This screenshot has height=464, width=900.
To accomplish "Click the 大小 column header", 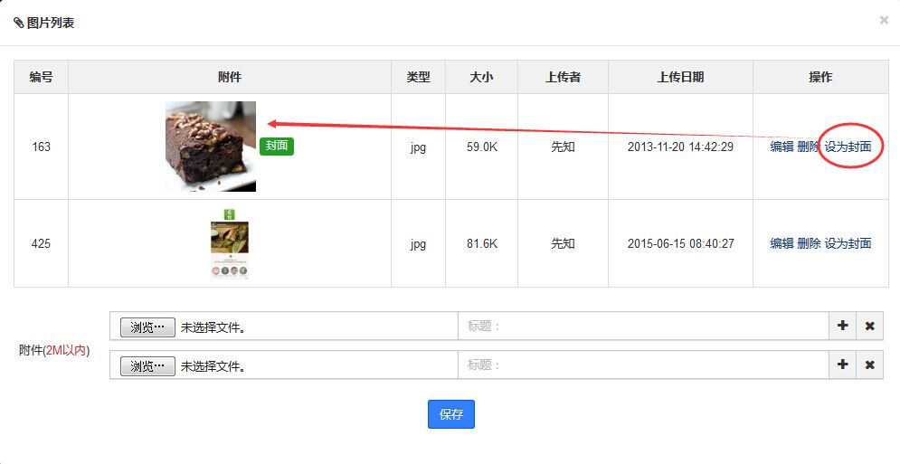I will click(481, 77).
